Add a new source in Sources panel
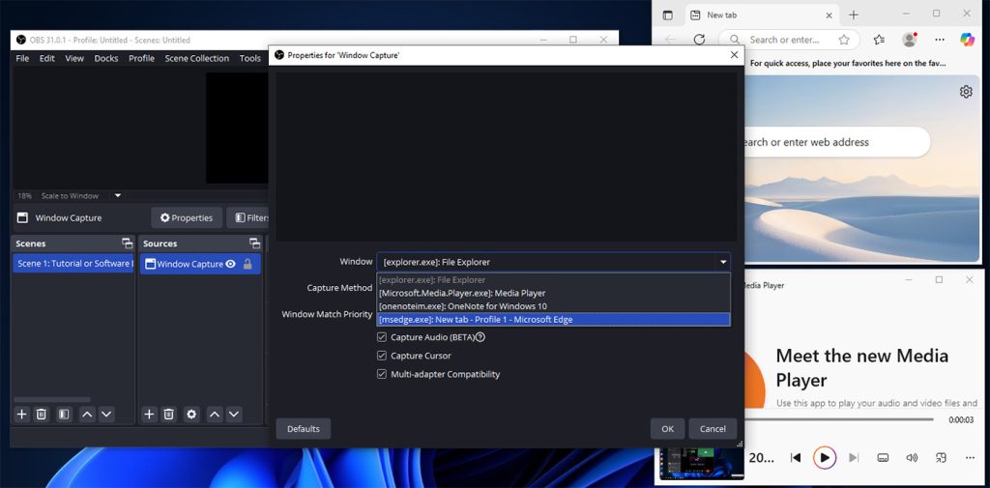This screenshot has width=990, height=488. tap(149, 415)
